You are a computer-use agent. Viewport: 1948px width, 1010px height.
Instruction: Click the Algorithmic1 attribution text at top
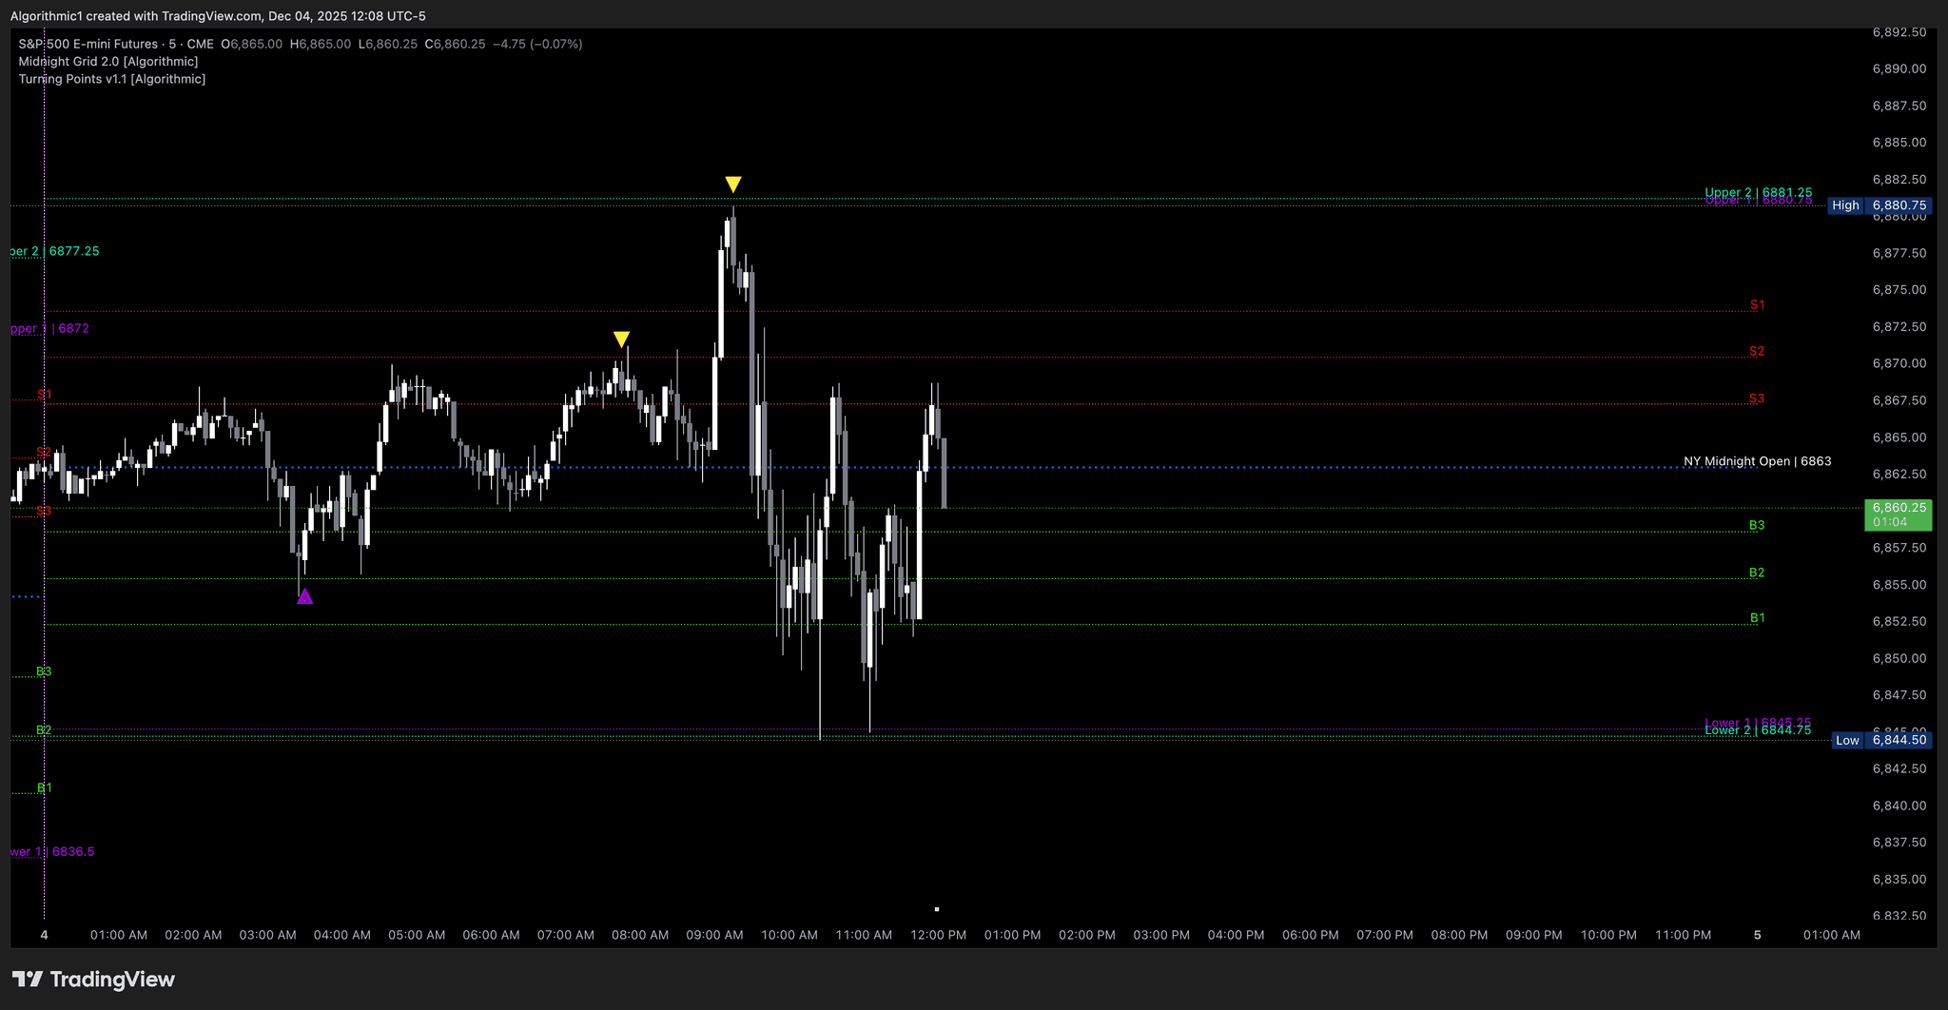(45, 15)
